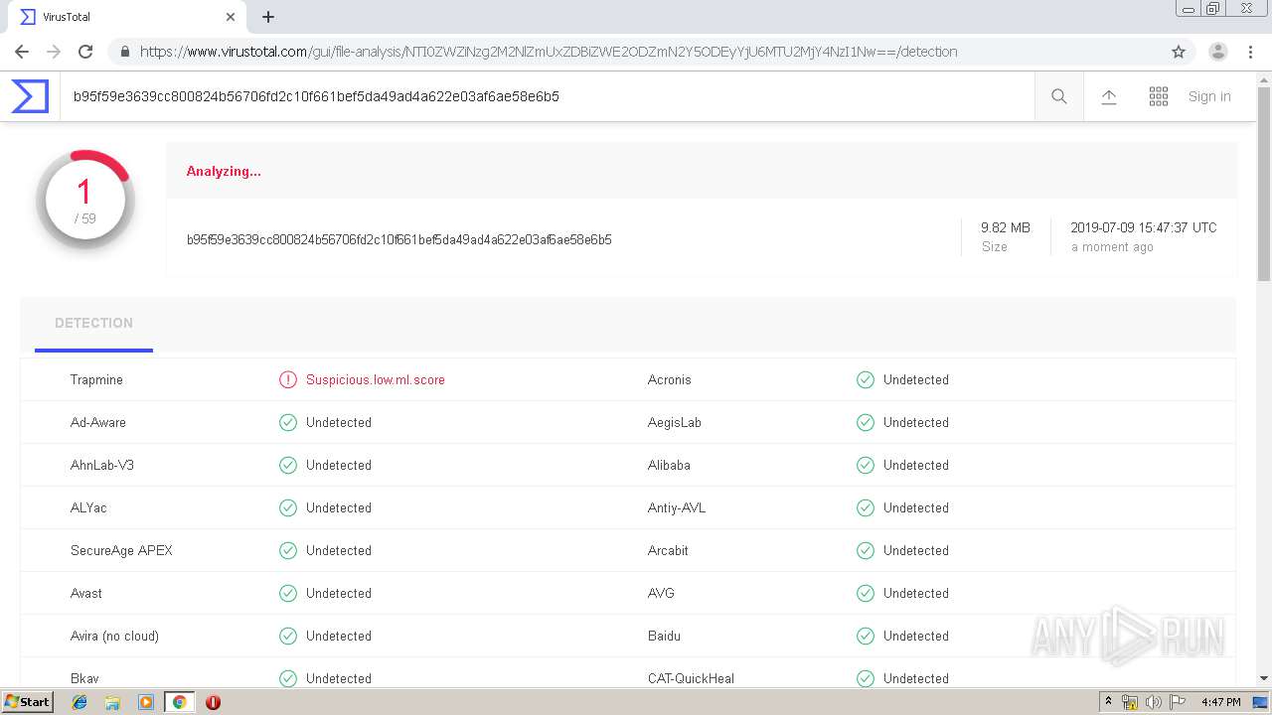Click the Alibaba undetected checkmark icon
This screenshot has width=1272, height=715.
tap(866, 465)
